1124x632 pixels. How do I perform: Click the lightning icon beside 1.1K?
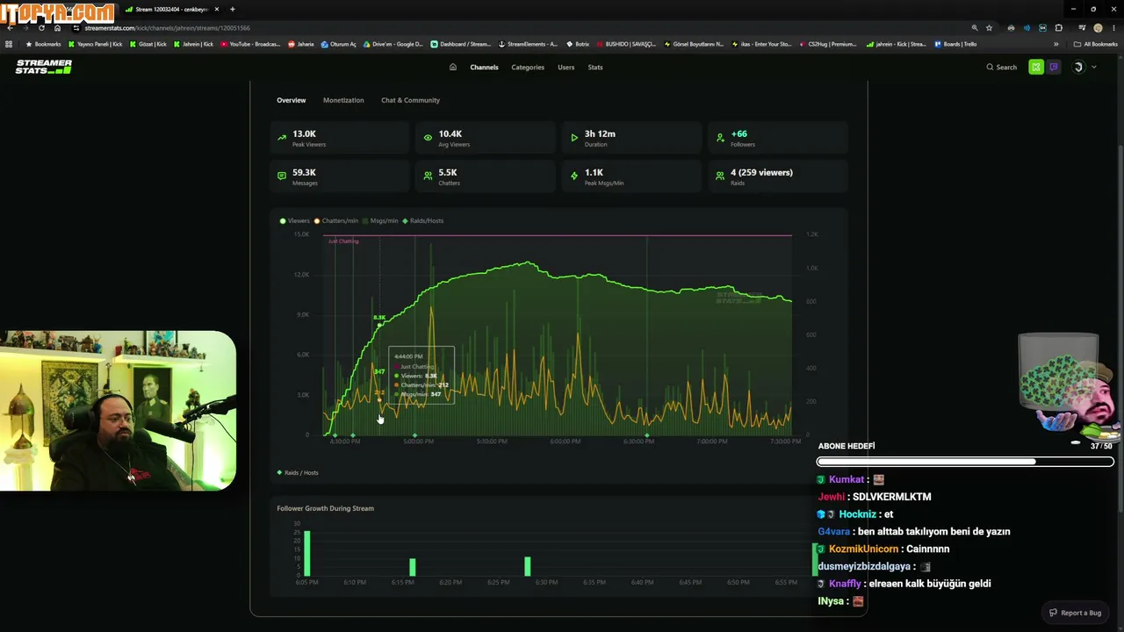coord(574,176)
